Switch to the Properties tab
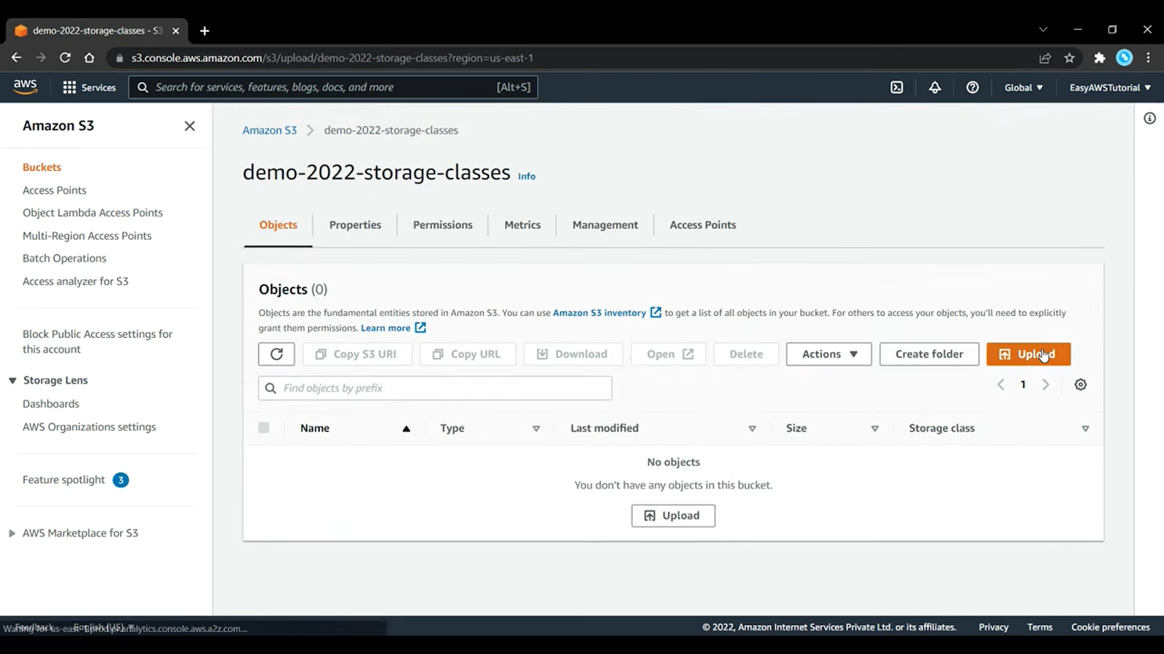Screen dimensions: 1164x654 355,225
